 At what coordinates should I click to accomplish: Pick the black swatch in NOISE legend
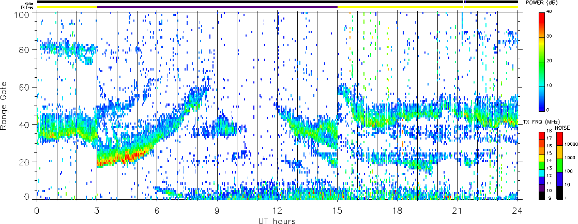pos(559,192)
